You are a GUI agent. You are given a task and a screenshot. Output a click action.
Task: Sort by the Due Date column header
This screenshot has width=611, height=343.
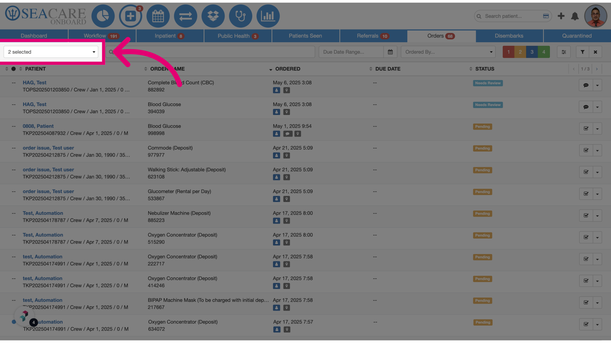point(388,69)
